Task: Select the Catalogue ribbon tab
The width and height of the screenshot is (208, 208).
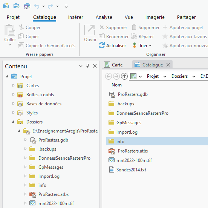Action: pyautogui.click(x=44, y=17)
